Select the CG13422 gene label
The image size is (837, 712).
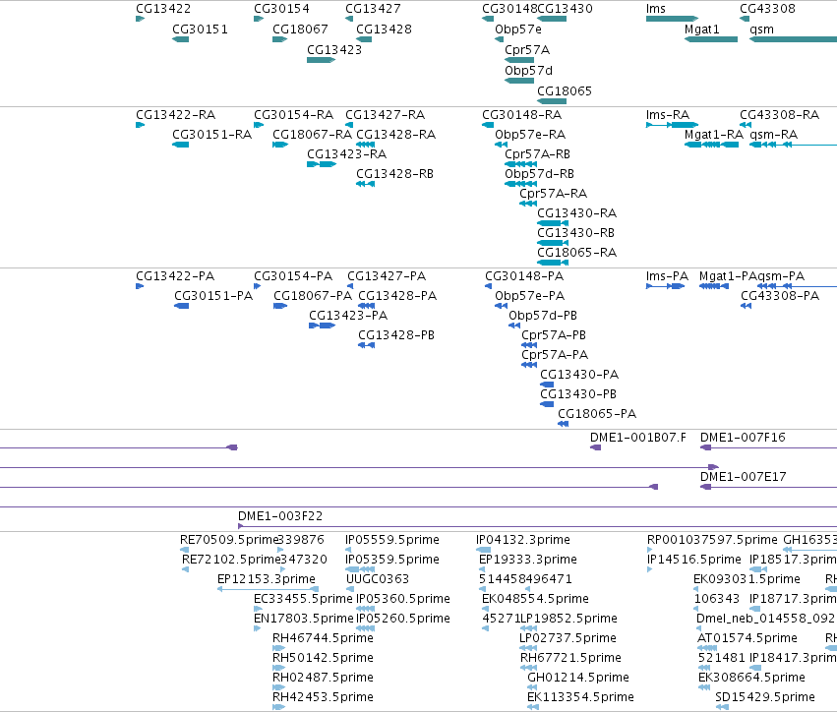[x=163, y=9]
